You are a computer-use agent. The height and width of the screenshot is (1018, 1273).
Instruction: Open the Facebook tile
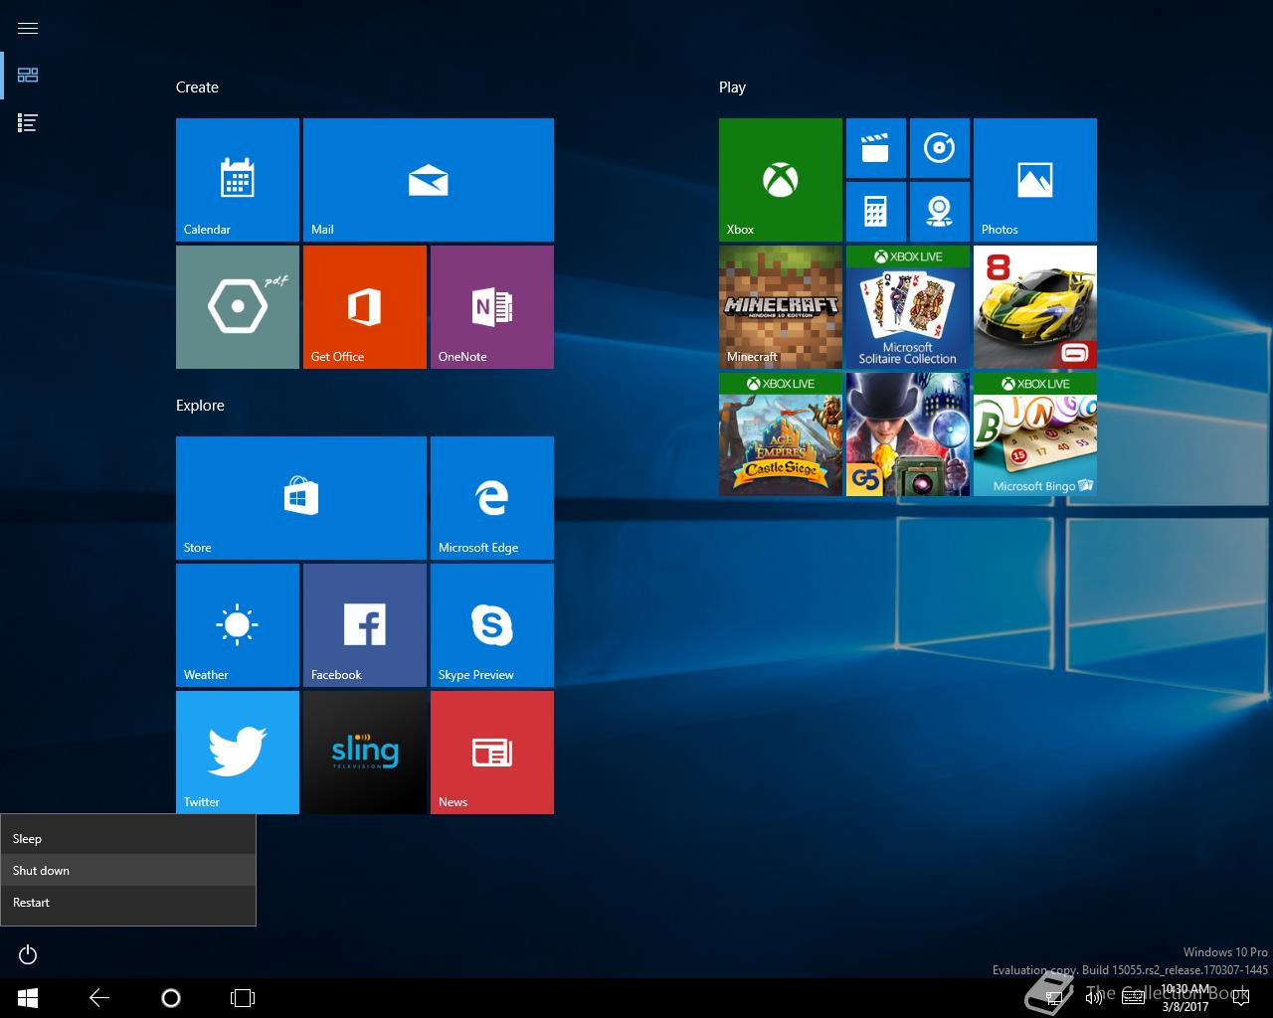[x=365, y=625]
